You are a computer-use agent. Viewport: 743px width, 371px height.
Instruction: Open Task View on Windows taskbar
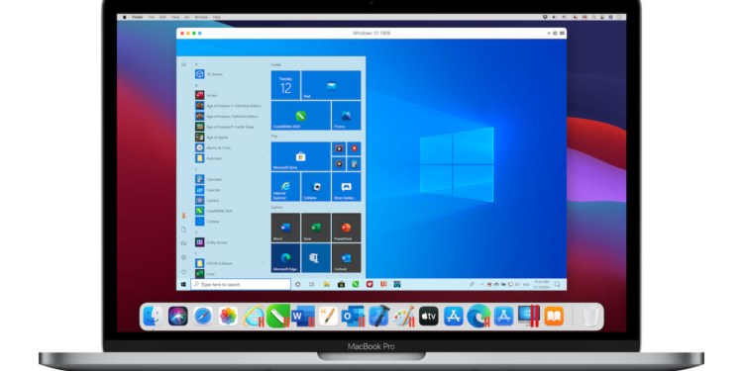[x=311, y=284]
